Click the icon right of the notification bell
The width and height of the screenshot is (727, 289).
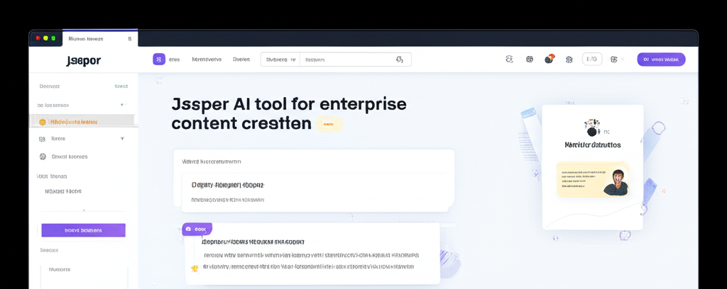tap(569, 59)
